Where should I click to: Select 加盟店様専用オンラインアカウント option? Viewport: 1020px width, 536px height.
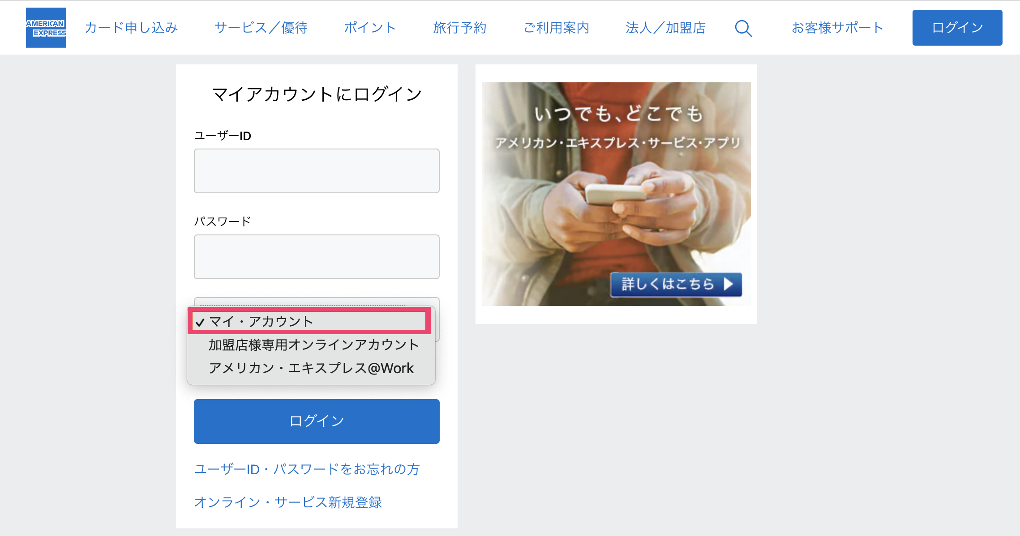[x=311, y=345]
